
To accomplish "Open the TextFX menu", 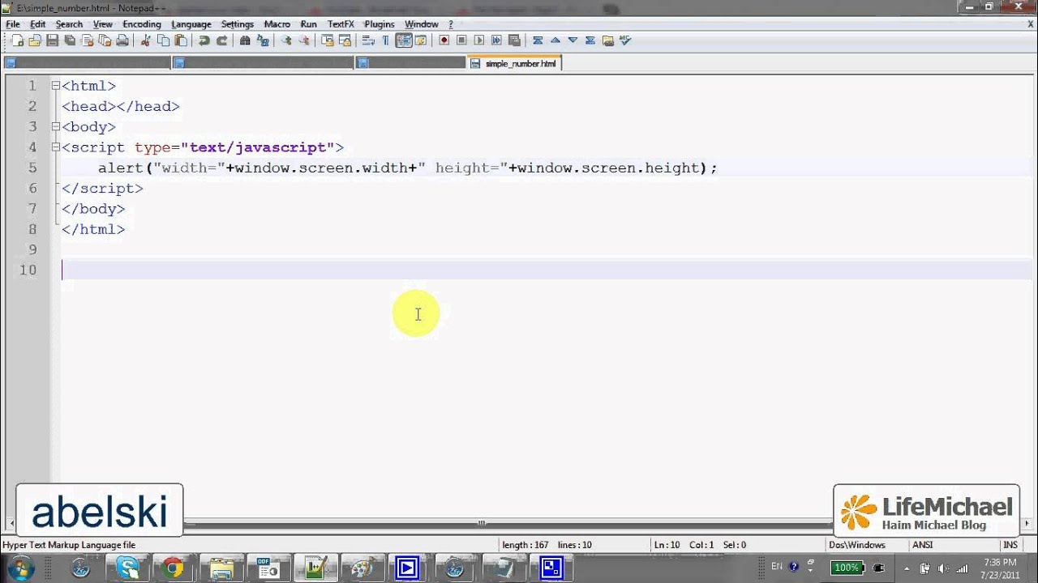I will tap(341, 24).
